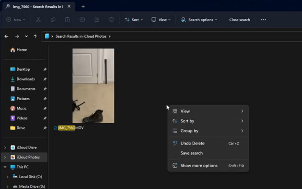Screen dimensions: 302x189
Task: Click the Rename icon in toolbar
Action: (x=82, y=20)
